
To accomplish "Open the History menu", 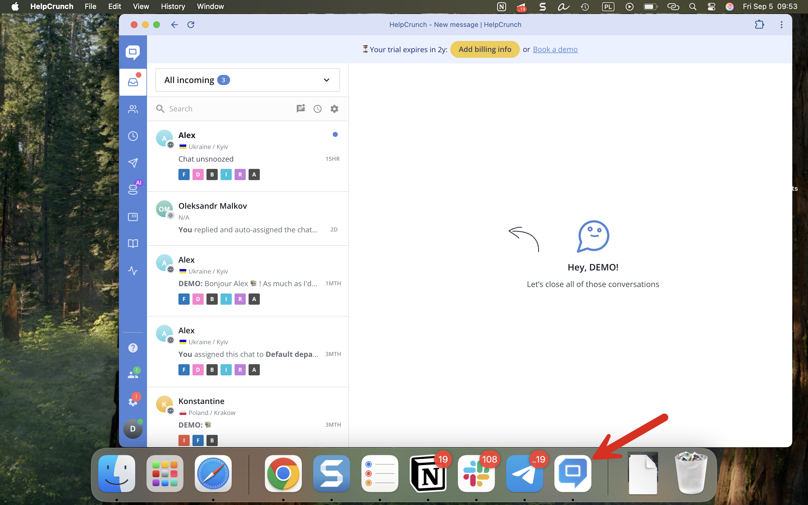I will coord(173,7).
